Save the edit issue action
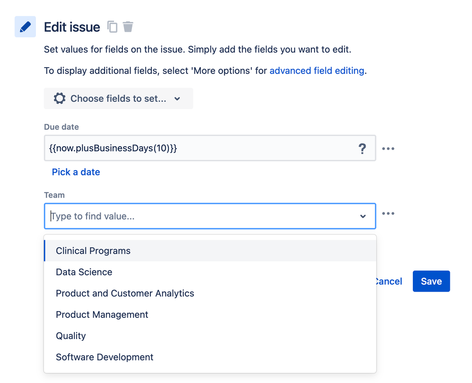472x383 pixels. 431,281
